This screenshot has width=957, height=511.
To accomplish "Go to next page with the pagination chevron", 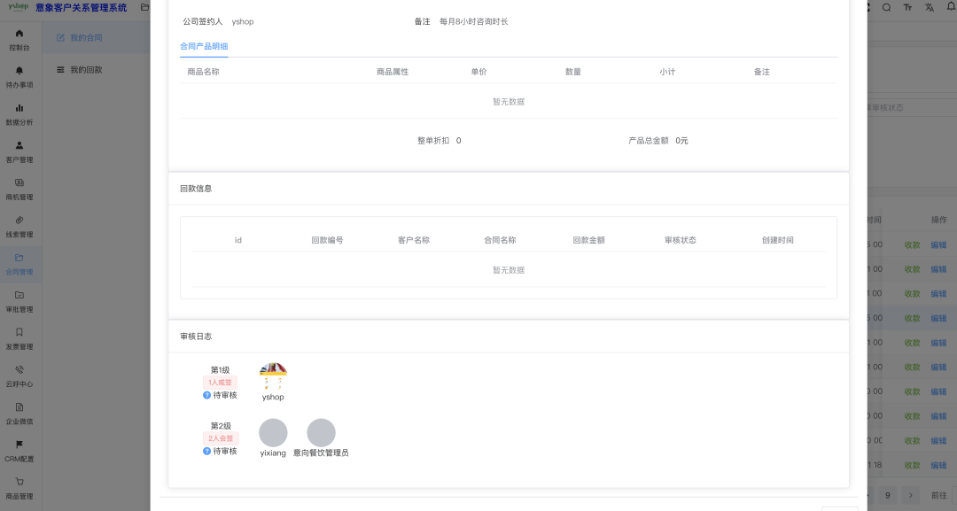I will coord(911,496).
